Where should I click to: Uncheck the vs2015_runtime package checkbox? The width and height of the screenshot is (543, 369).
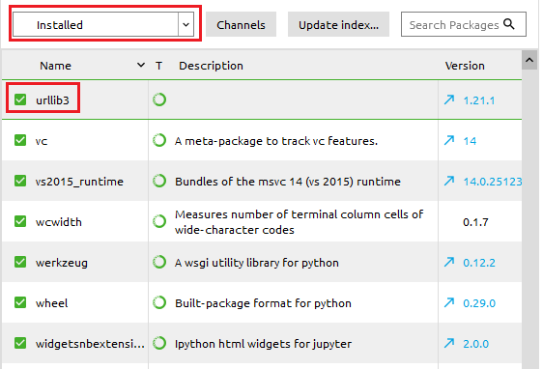[x=20, y=181]
